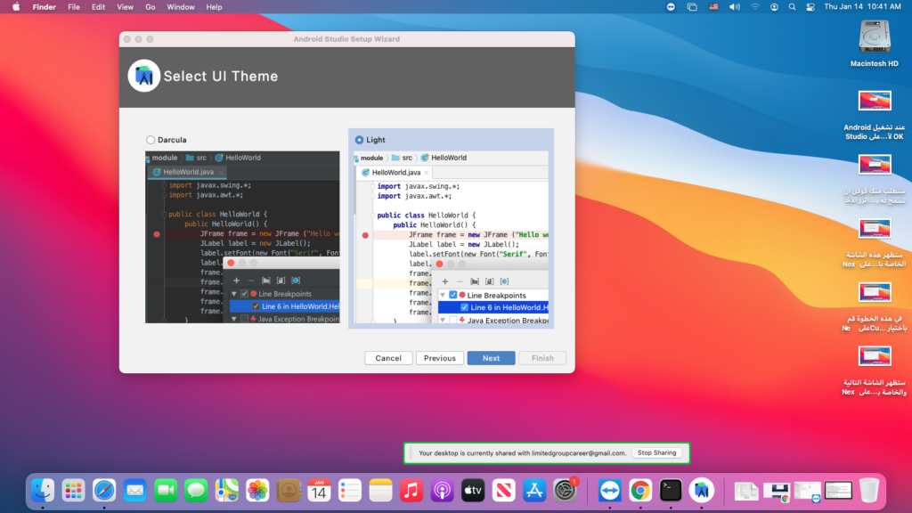Open the Window menu

pyautogui.click(x=181, y=7)
